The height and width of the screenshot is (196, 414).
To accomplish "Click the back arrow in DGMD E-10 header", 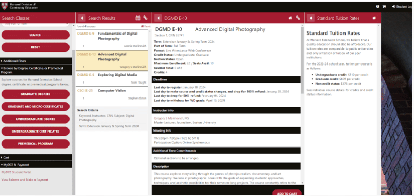I will pos(158,18).
